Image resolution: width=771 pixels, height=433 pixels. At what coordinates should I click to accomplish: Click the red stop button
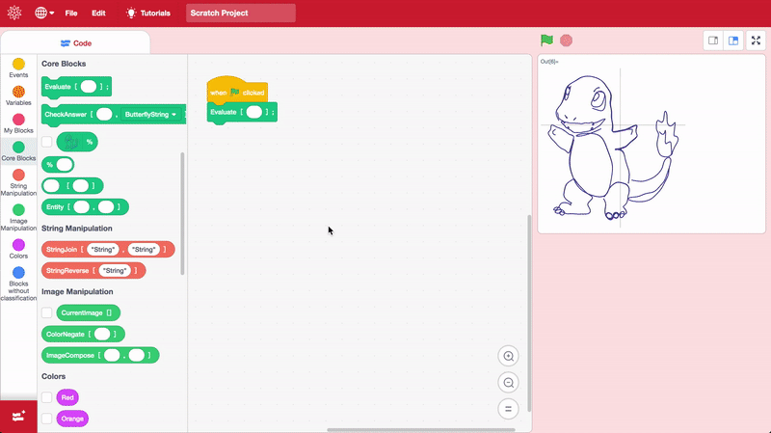(x=566, y=41)
